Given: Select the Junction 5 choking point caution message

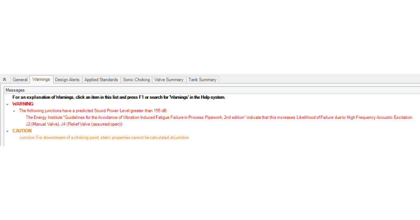Looking at the screenshot, I should pyautogui.click(x=104, y=138).
